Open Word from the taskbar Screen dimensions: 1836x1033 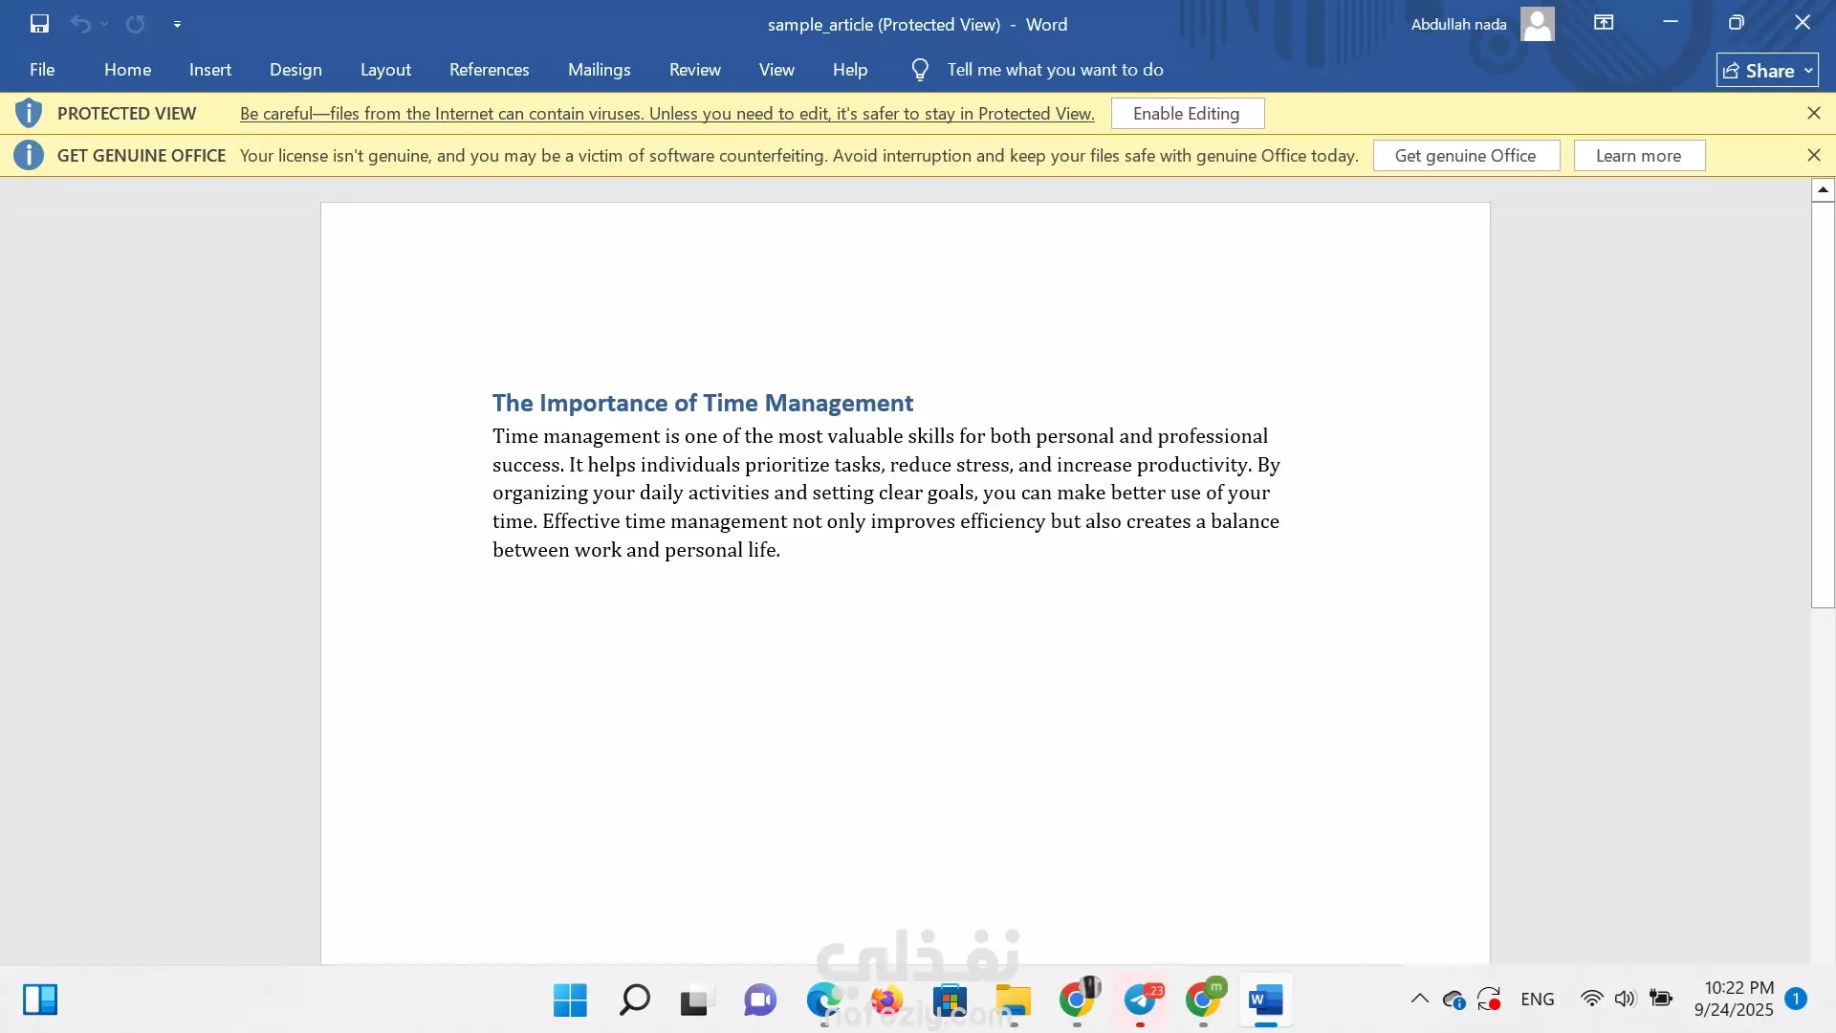click(1265, 1000)
